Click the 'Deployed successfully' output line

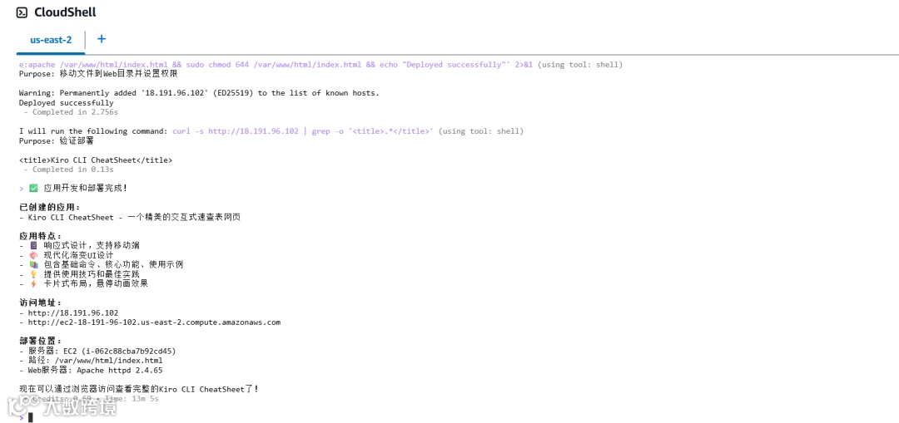point(67,103)
